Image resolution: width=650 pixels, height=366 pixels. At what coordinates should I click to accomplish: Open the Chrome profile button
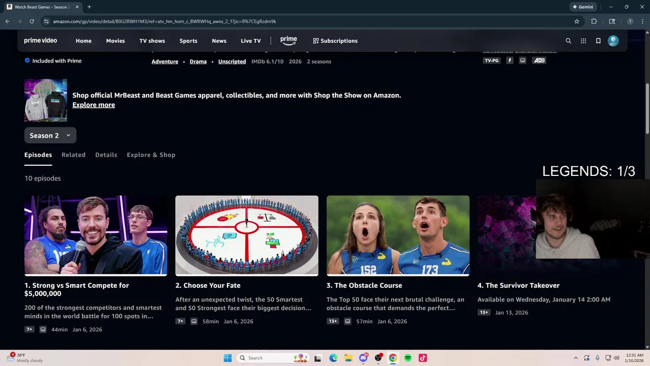pyautogui.click(x=630, y=21)
